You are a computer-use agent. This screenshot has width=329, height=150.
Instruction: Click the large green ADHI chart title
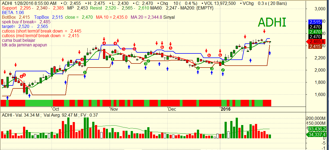(272, 22)
